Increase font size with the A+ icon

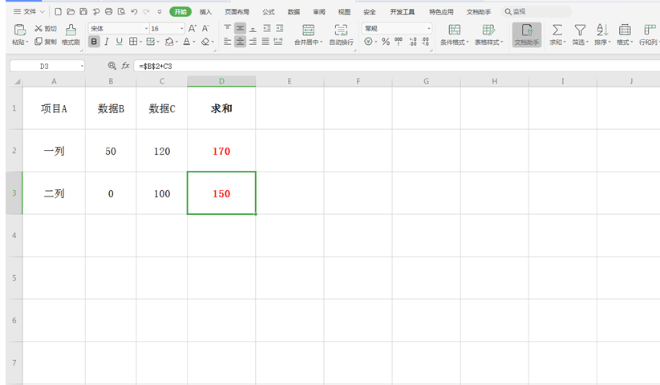192,28
